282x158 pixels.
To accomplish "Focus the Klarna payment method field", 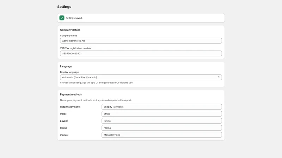I will (x=162, y=128).
